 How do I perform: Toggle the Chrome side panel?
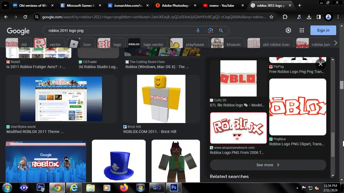click(x=319, y=17)
